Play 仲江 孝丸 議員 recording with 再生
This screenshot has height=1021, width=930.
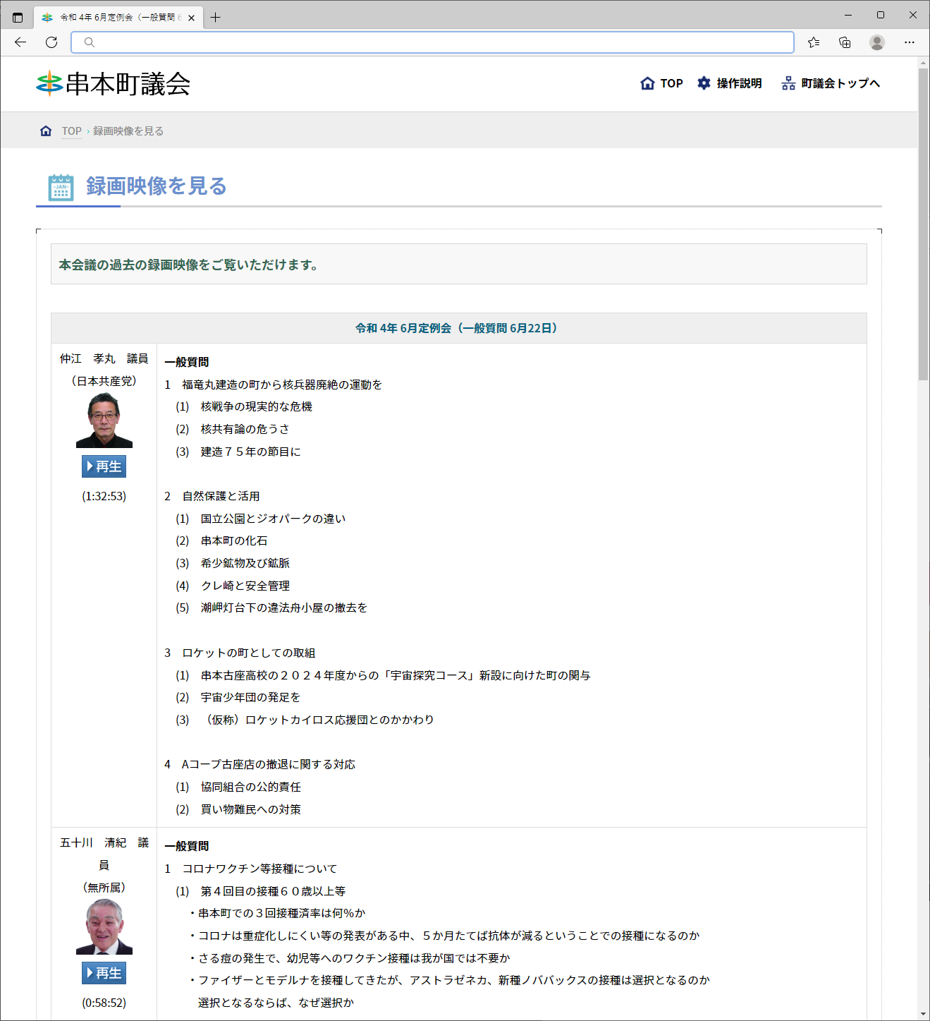[104, 466]
